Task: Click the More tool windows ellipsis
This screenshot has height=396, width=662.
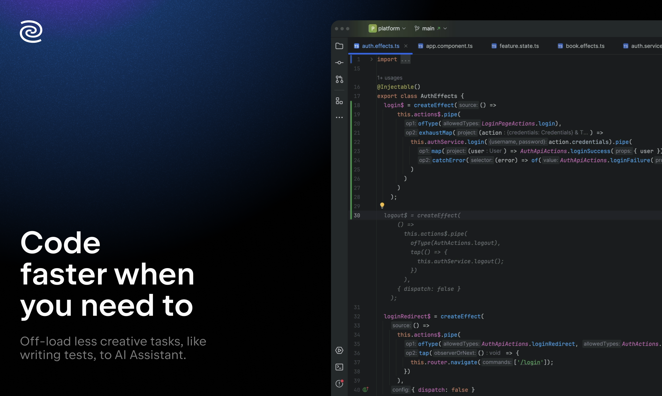Action: 339,117
